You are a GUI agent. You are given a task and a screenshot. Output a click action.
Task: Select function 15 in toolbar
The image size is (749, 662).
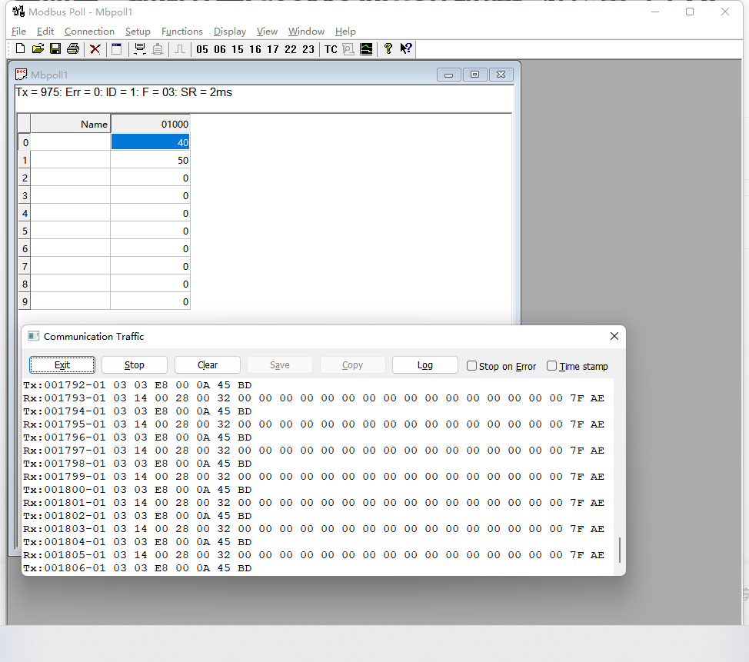tap(238, 49)
